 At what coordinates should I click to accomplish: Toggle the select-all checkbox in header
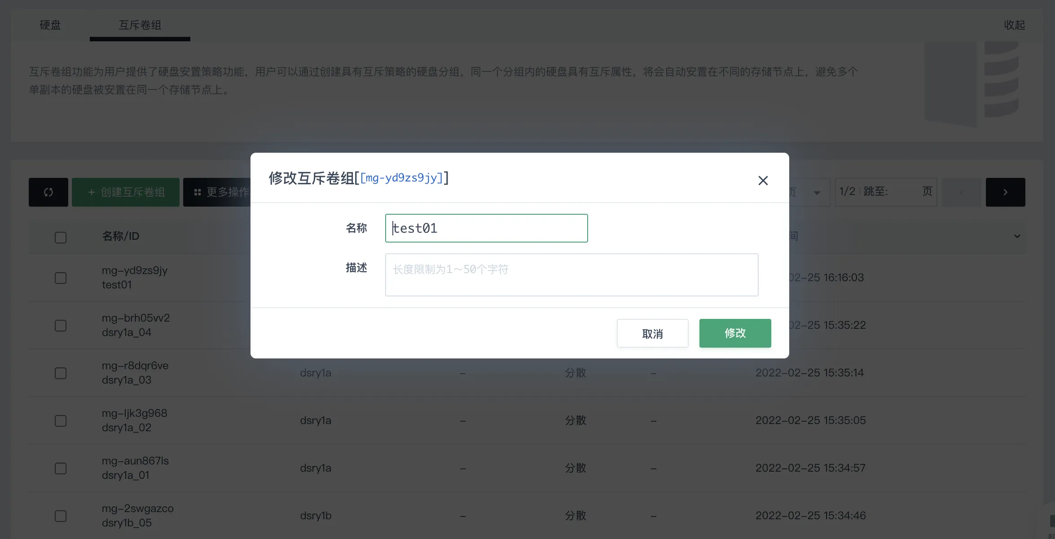click(61, 237)
